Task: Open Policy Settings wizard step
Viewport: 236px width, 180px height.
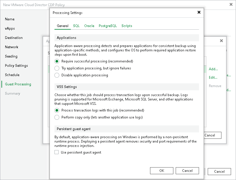Action: pos(16,66)
